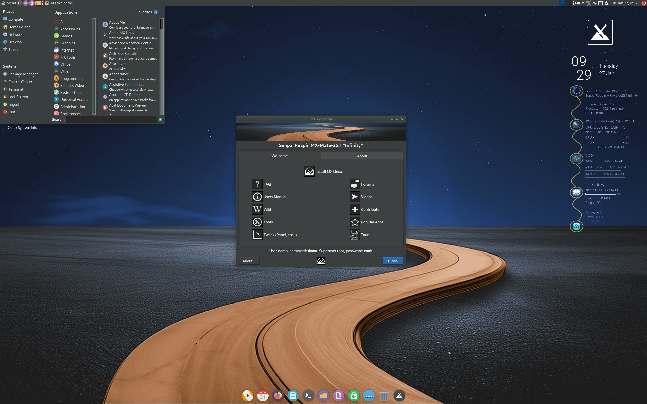Click Logout in System list
Image resolution: width=647 pixels, height=404 pixels.
tap(11, 105)
